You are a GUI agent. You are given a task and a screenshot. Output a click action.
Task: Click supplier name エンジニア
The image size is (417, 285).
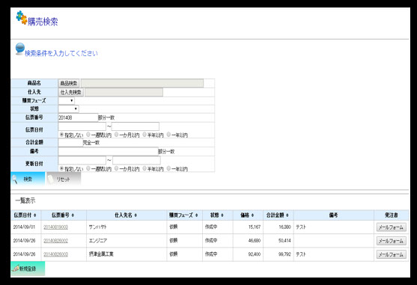[98, 241]
